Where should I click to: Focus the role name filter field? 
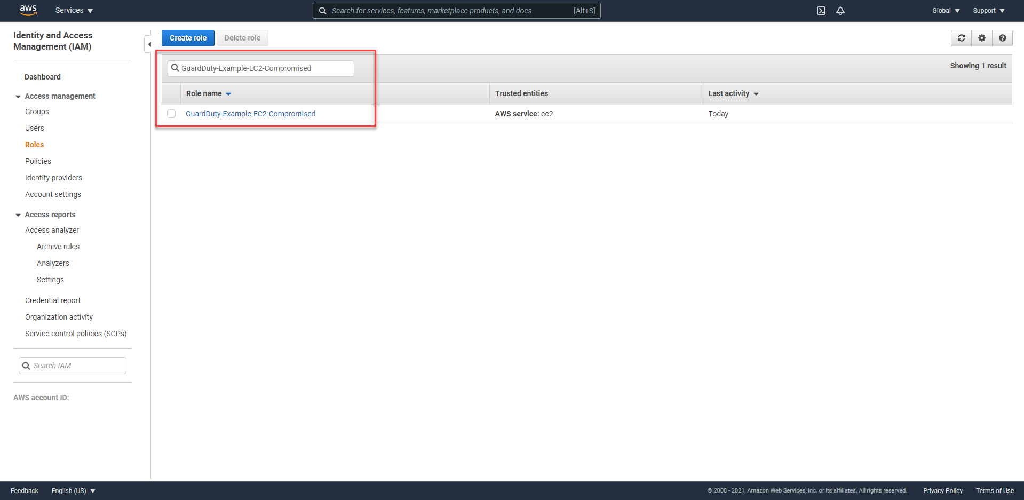pos(261,68)
